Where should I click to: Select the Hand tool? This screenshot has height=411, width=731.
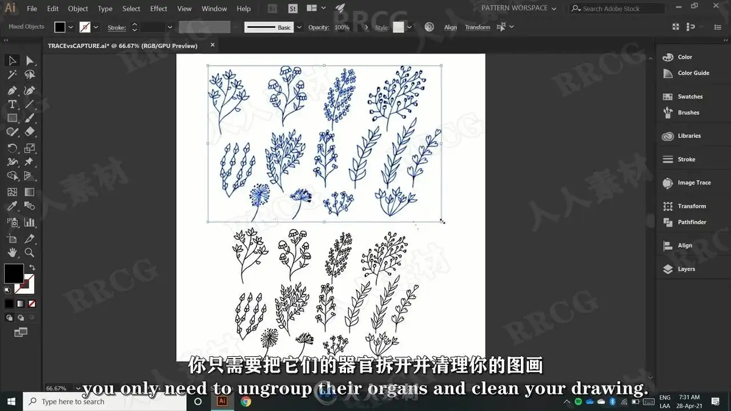tap(12, 252)
